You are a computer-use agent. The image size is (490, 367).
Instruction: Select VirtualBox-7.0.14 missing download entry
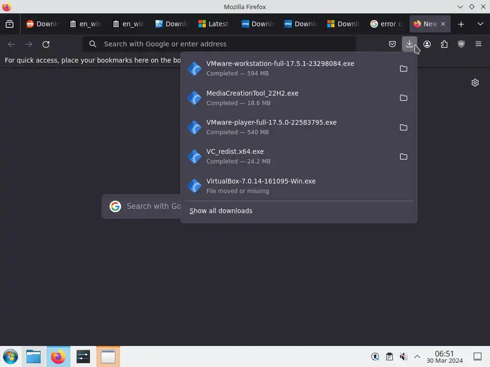pyautogui.click(x=299, y=186)
